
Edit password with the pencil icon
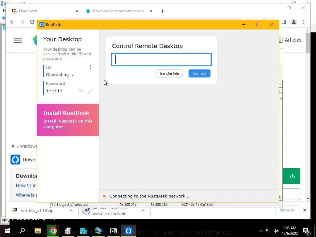tap(90, 91)
